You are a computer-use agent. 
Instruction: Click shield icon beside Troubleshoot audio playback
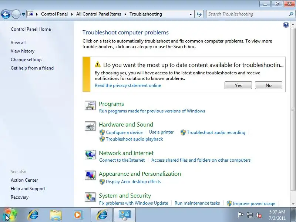(102, 139)
